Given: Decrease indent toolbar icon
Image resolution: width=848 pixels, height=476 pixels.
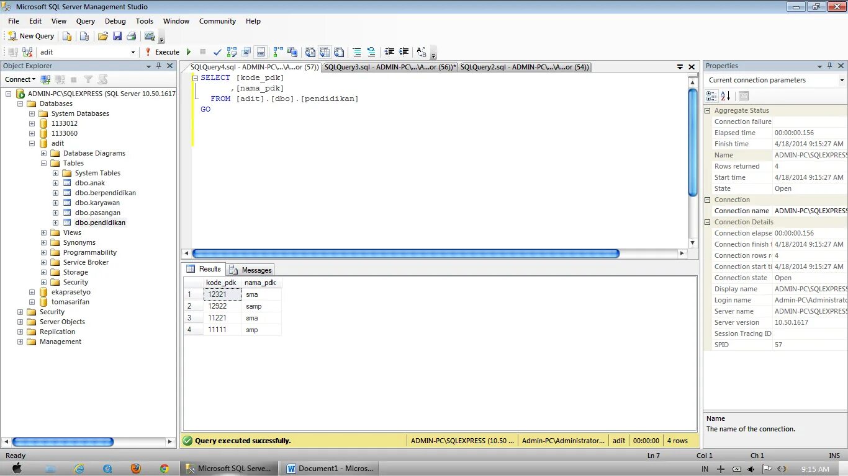Looking at the screenshot, I should [389, 52].
